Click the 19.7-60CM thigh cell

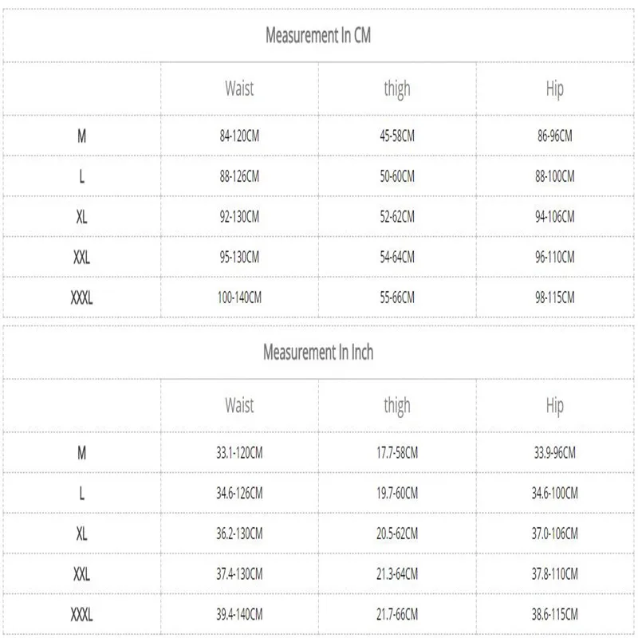click(397, 493)
